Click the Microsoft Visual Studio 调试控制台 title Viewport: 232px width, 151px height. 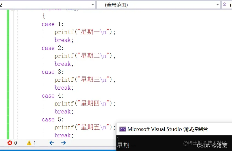pyautogui.click(x=168, y=129)
